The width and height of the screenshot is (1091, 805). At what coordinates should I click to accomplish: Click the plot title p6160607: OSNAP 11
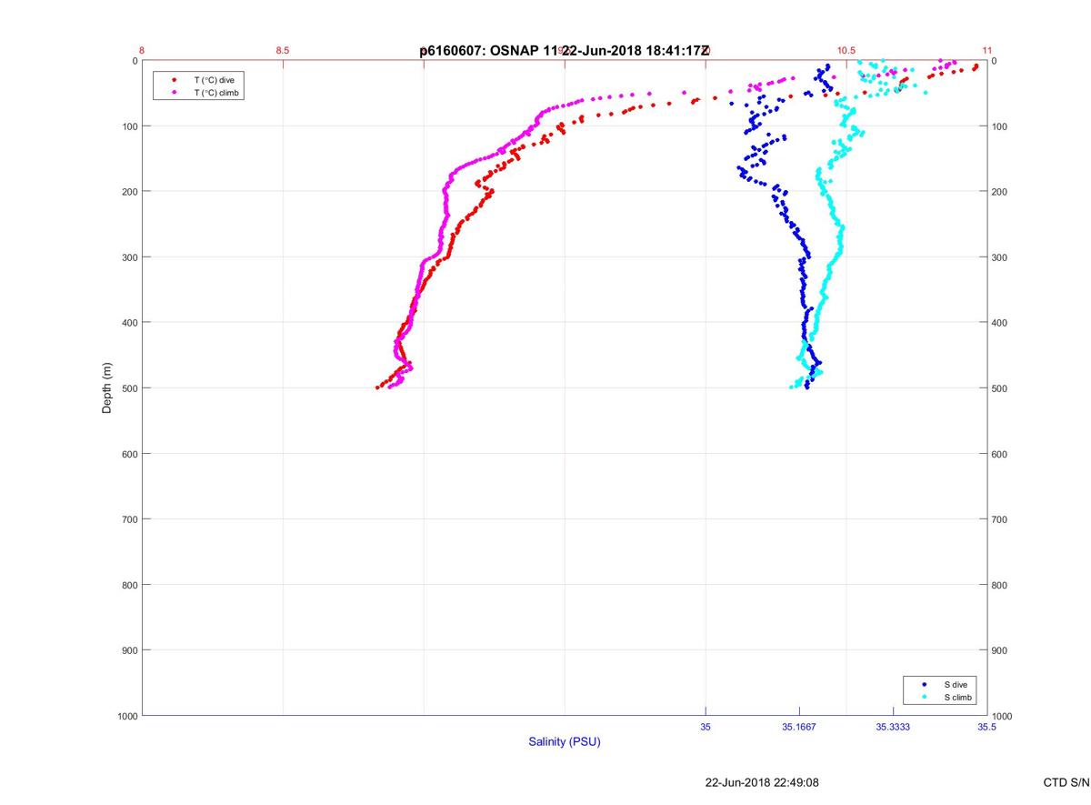tap(490, 51)
